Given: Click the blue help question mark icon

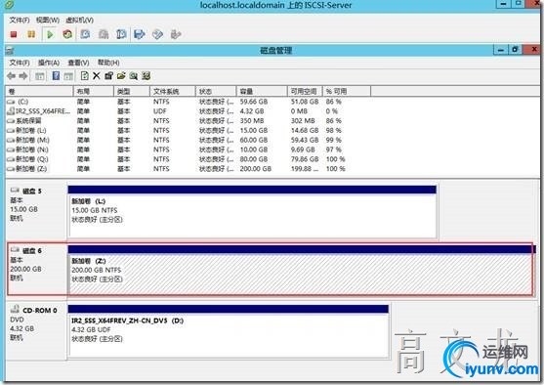Looking at the screenshot, I should 56,75.
